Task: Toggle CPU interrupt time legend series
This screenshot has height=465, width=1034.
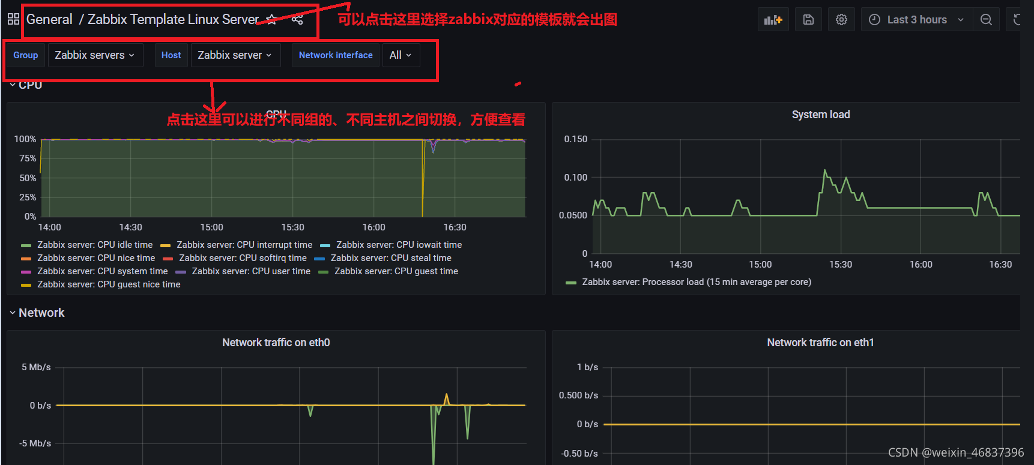Action: [x=244, y=245]
